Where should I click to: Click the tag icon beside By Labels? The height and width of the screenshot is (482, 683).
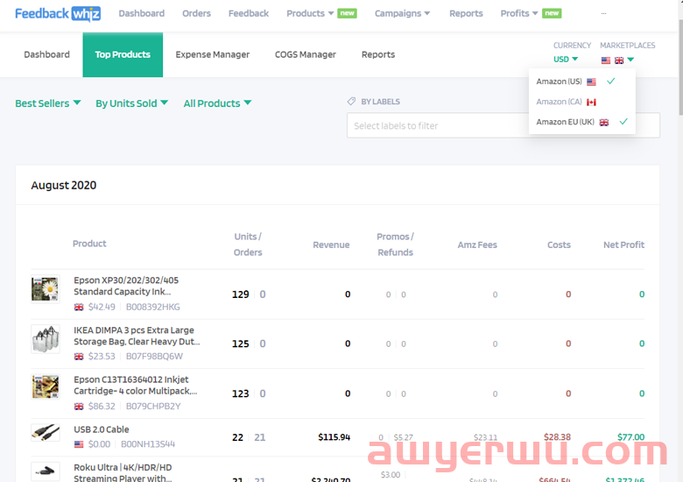(351, 102)
